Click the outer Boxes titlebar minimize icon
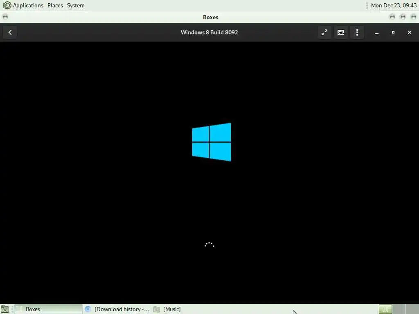This screenshot has height=314, width=419. click(x=392, y=17)
